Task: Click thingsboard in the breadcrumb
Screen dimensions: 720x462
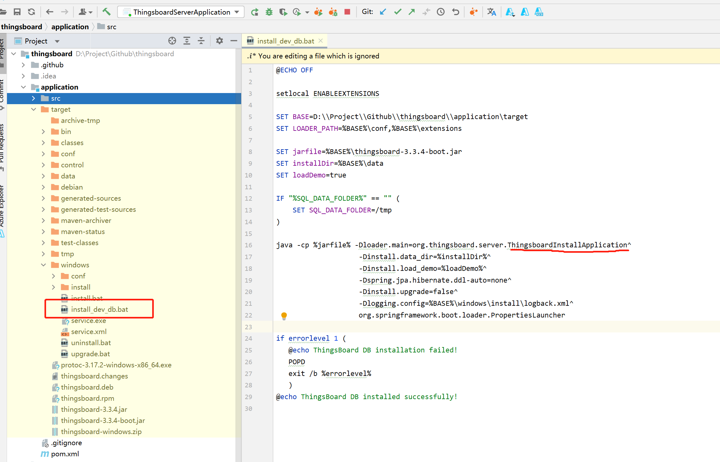Action: click(22, 27)
